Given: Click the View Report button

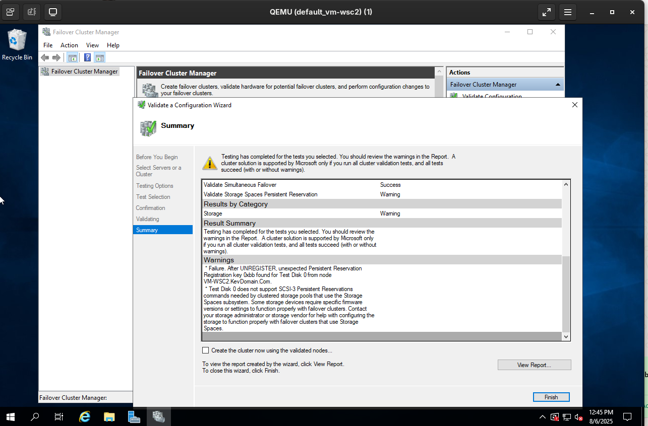Looking at the screenshot, I should 534,365.
